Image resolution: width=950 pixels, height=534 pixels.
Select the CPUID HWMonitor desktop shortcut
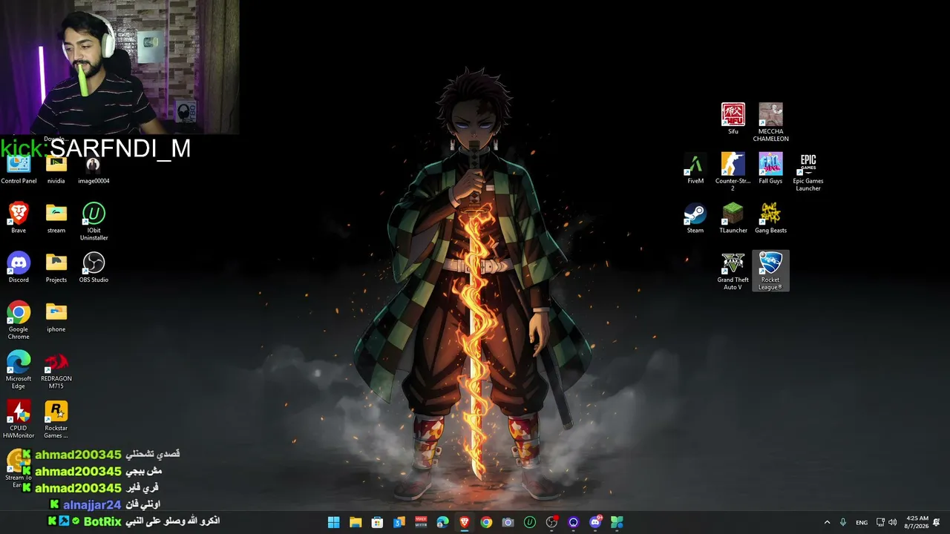tap(19, 420)
